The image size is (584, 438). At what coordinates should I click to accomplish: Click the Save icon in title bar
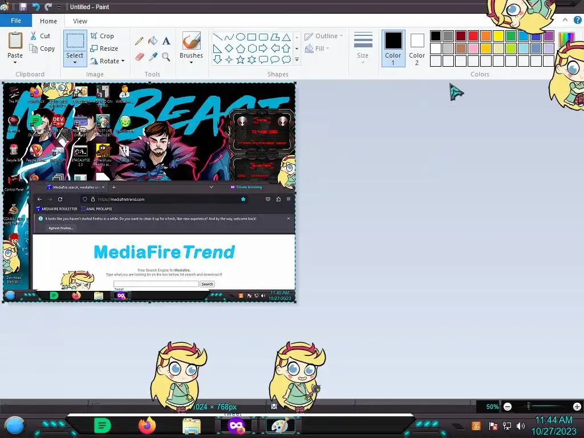23,7
